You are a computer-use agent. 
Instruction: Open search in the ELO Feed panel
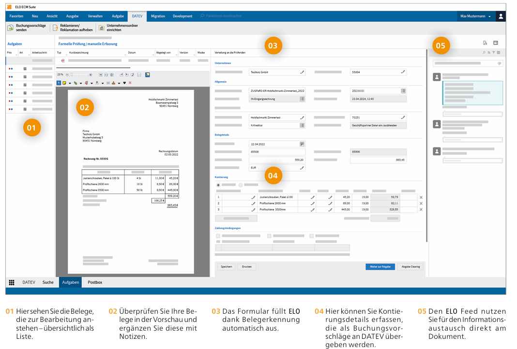(x=484, y=52)
